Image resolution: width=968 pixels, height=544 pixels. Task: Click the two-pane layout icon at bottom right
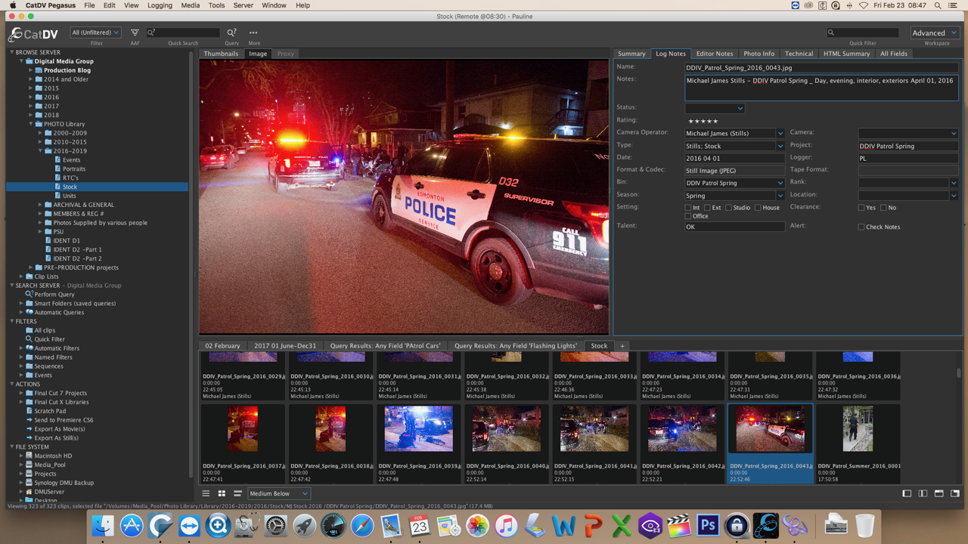923,493
